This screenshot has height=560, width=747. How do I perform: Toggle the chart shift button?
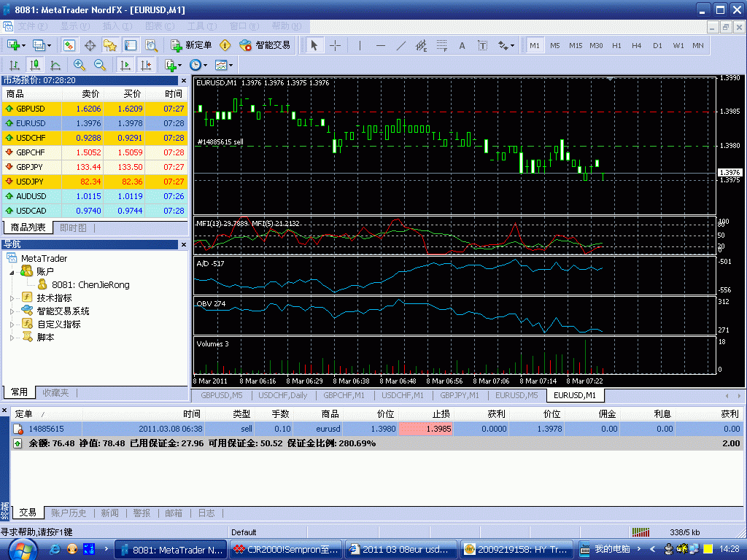[x=146, y=65]
